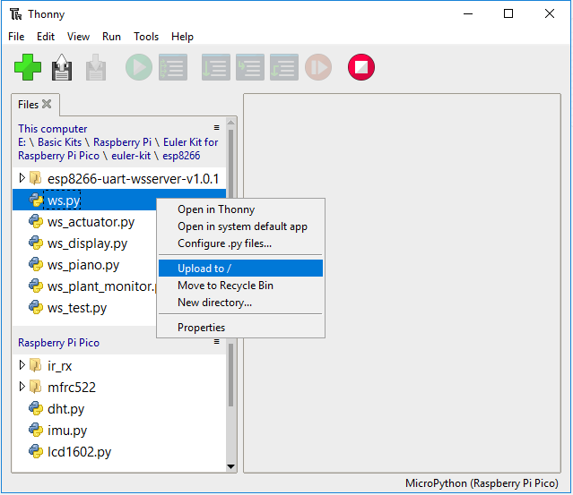
Task: Click the ir_rx folder icon
Action: tap(36, 365)
